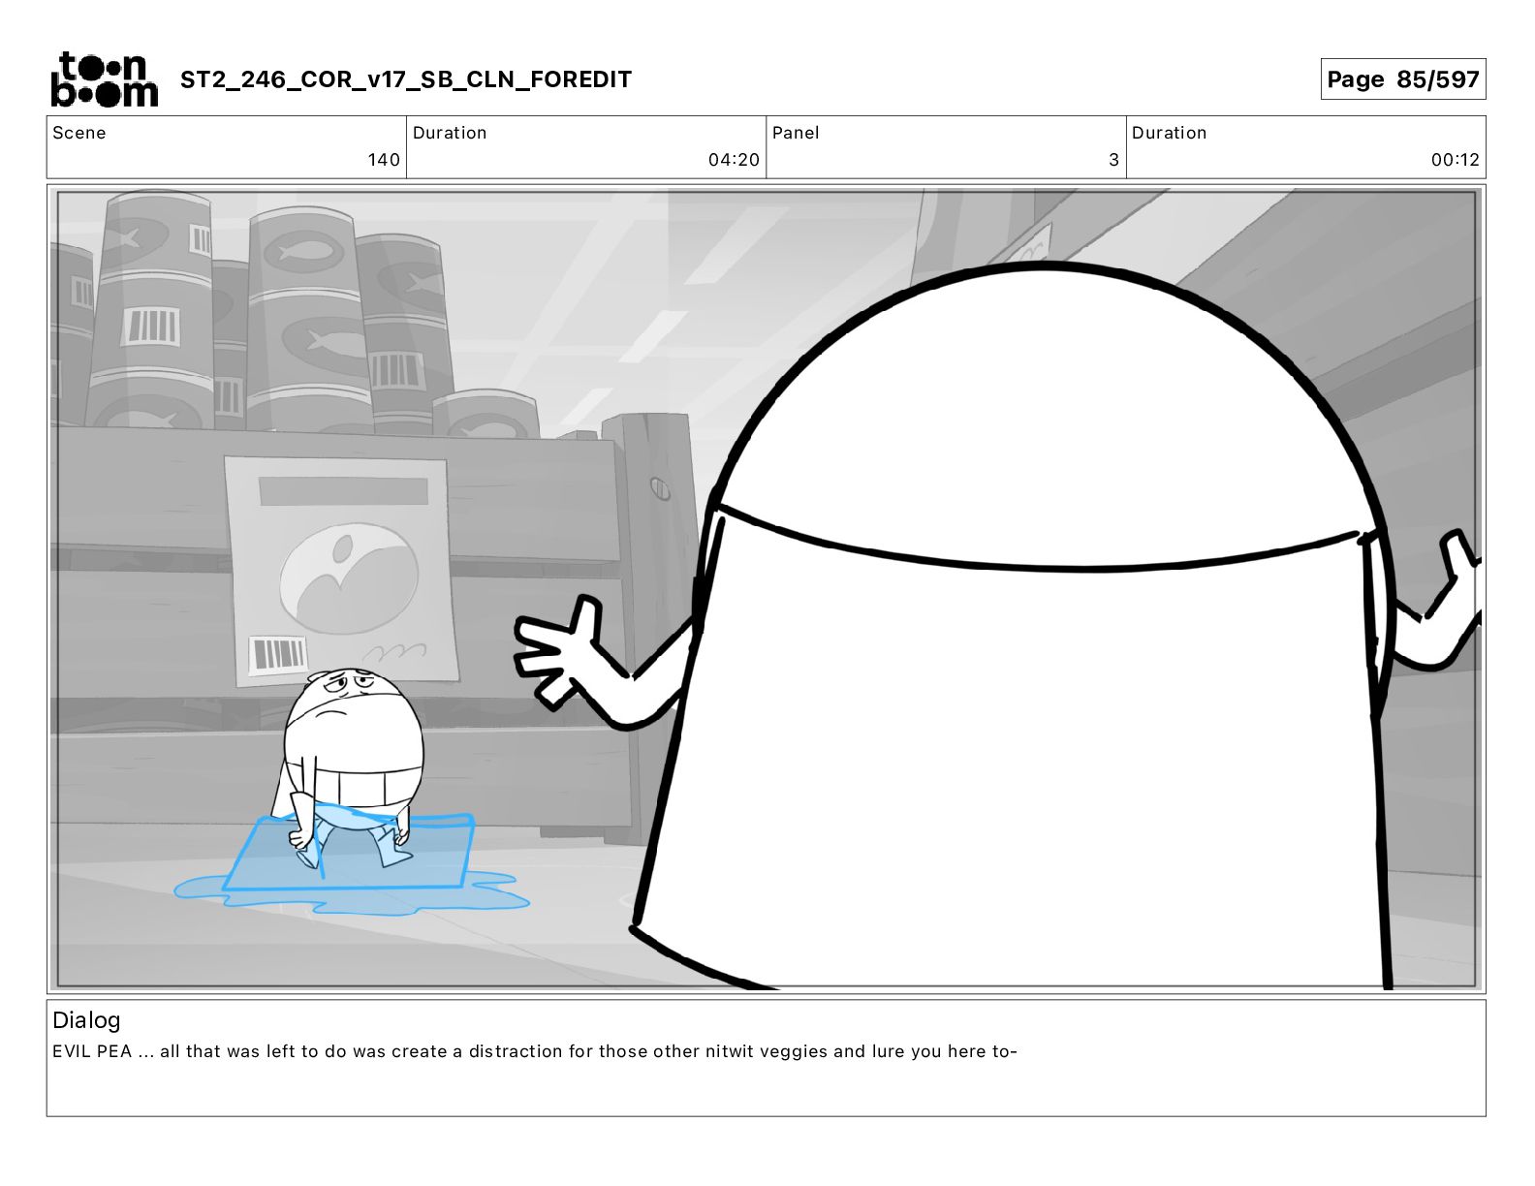Select the title ST2_246_COR_v17_SB_CLN_FOREDIT
The width and height of the screenshot is (1535, 1186).
(x=406, y=79)
